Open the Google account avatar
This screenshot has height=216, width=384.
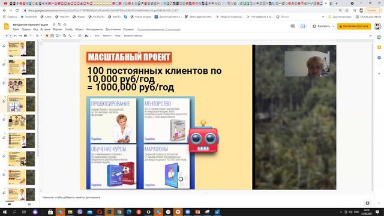tap(377, 26)
